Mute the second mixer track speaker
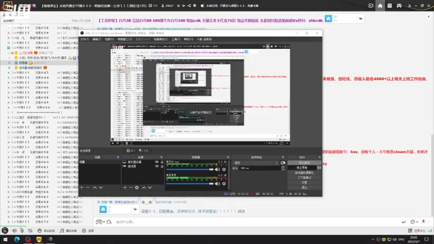 pos(218,184)
